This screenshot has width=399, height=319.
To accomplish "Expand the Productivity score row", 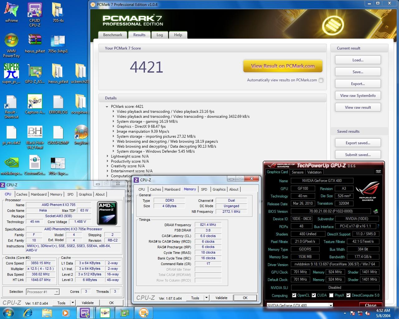I will point(107,161).
